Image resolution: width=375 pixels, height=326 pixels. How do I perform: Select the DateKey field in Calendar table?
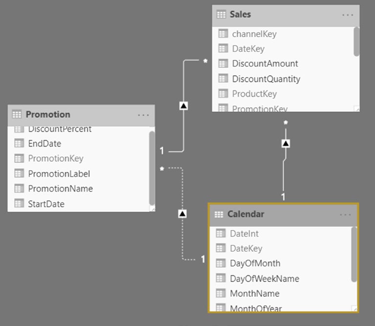(x=281, y=248)
